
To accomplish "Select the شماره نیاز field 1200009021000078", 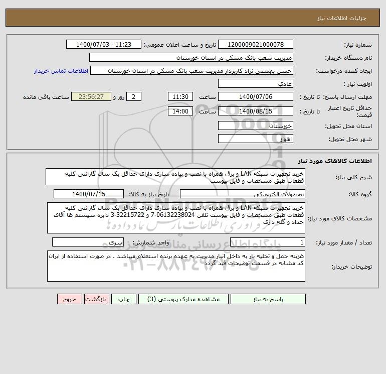I will pos(256,44).
